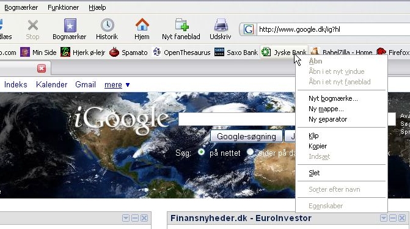Click the URL address field
Screen dimensions: 410x229
[334, 29]
